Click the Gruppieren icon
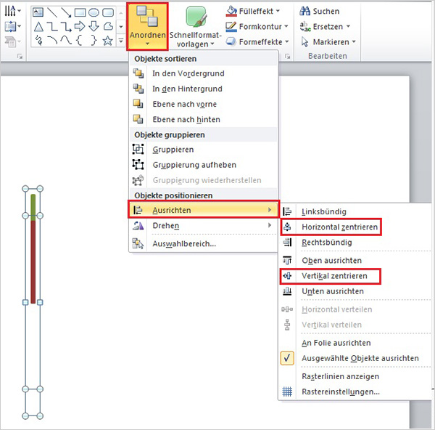This screenshot has width=435, height=430. [x=139, y=150]
